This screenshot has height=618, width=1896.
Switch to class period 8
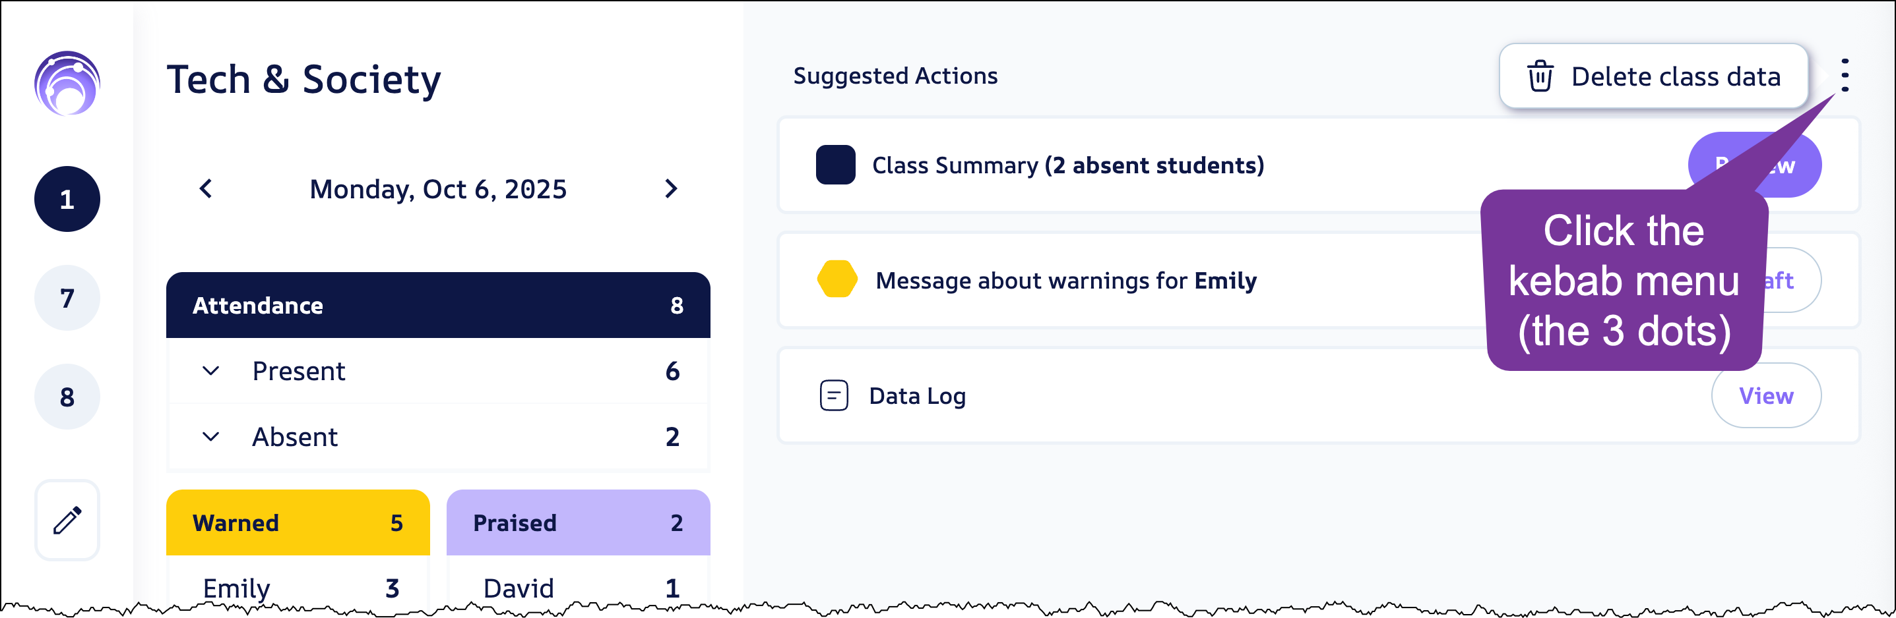tap(67, 397)
